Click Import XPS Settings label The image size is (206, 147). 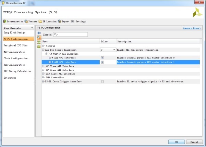point(74,22)
